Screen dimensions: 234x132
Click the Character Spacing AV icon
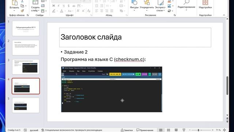(79, 6)
